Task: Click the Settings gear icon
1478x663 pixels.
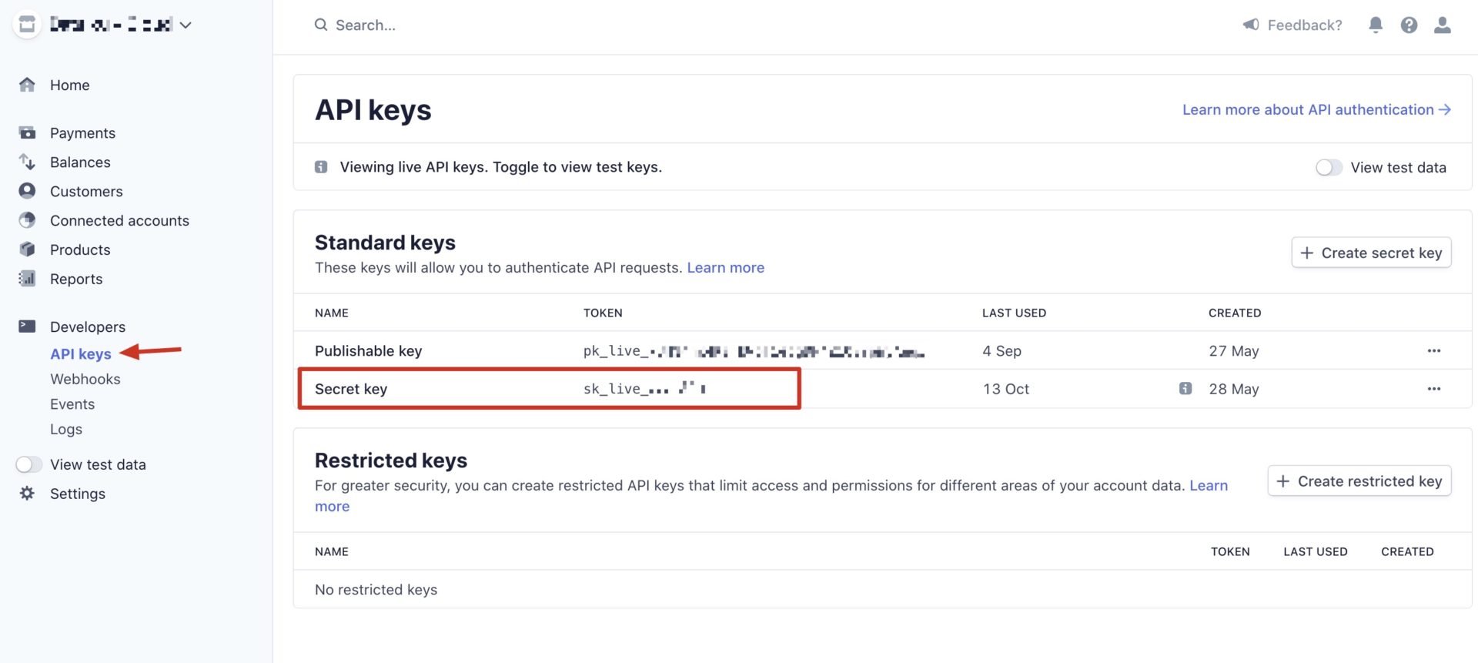Action: [x=27, y=494]
